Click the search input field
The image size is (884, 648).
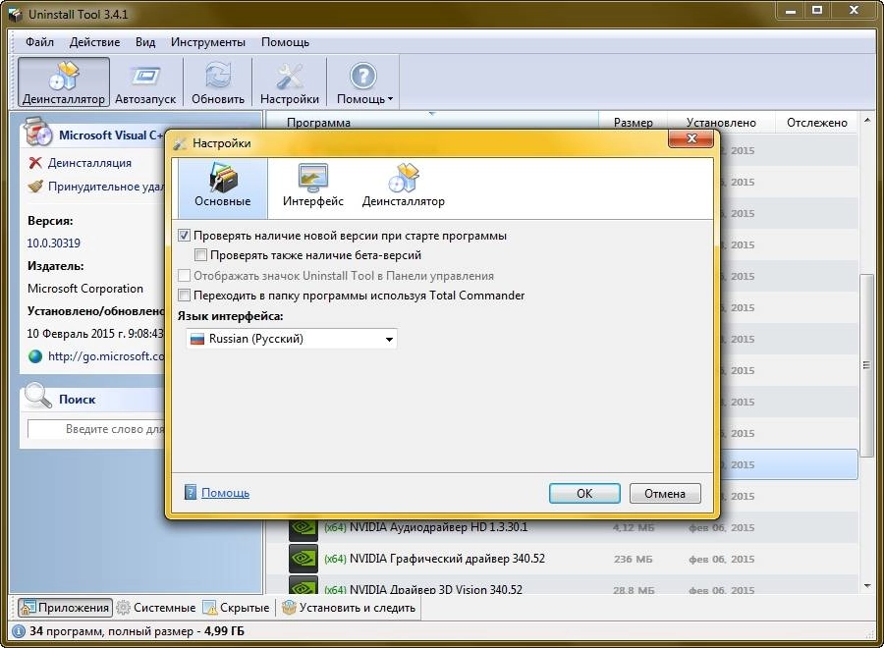(x=96, y=429)
